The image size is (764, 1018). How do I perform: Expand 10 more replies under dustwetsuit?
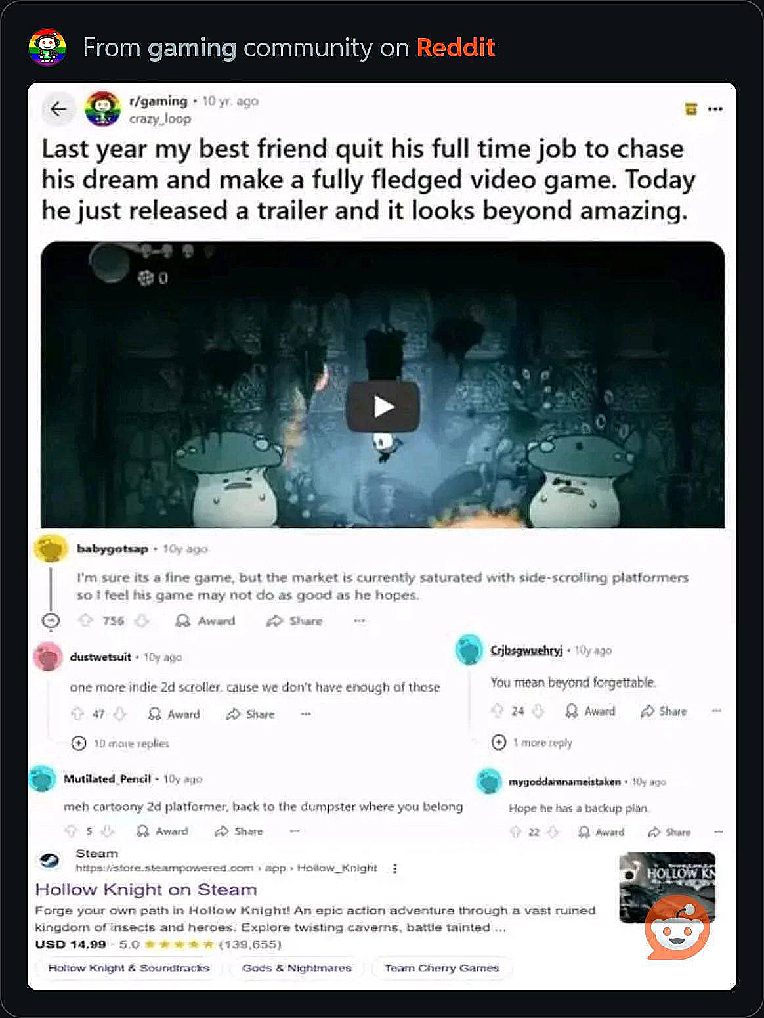pos(121,743)
